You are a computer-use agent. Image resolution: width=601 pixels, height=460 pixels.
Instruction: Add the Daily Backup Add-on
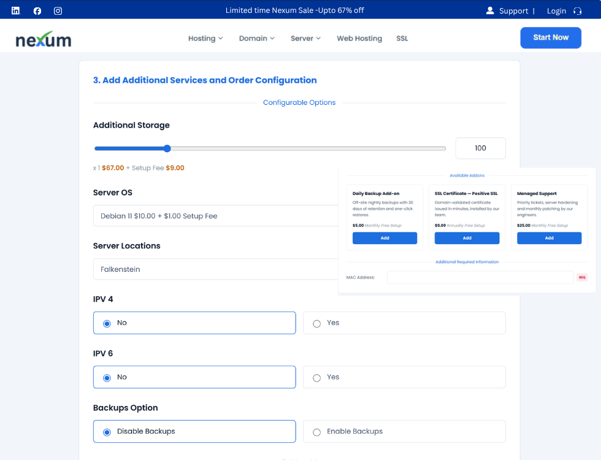[385, 238]
